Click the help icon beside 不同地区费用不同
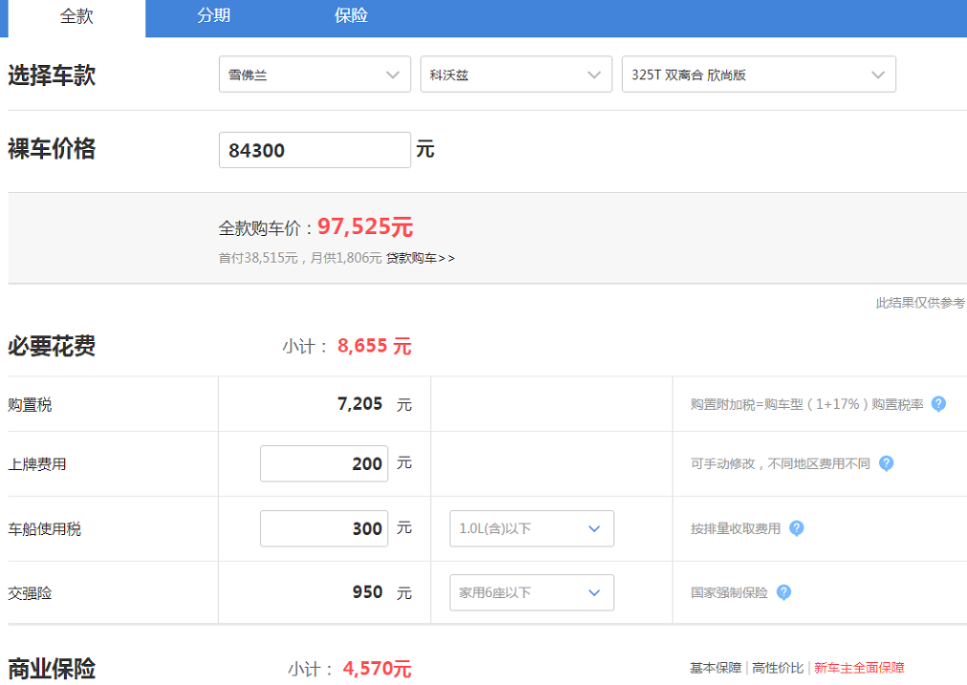This screenshot has width=967, height=685. [x=886, y=463]
